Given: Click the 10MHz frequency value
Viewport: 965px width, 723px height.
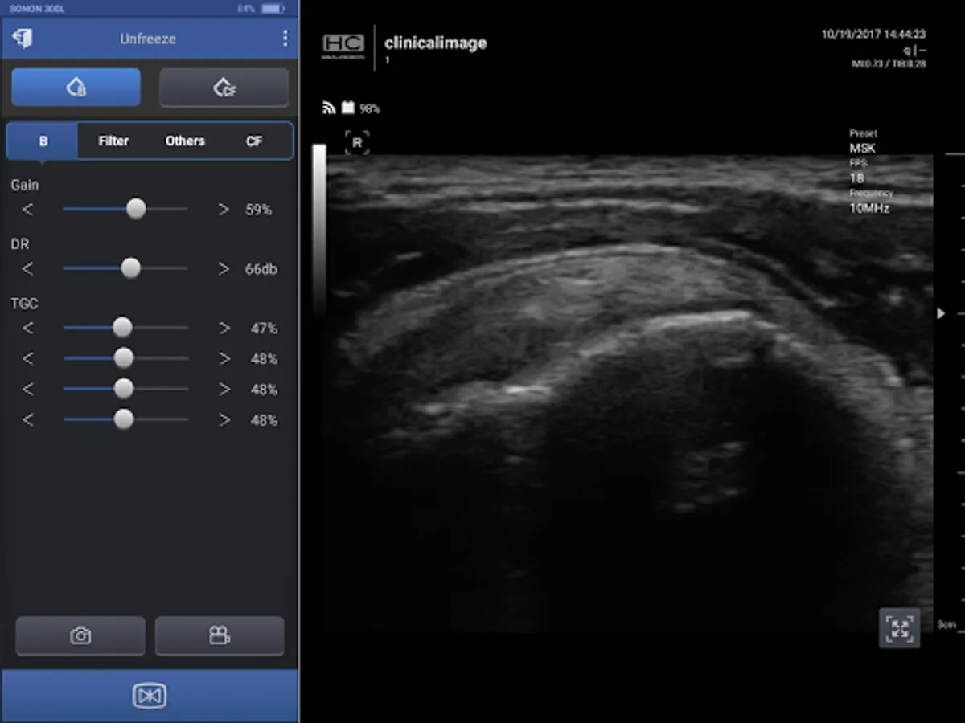Looking at the screenshot, I should pyautogui.click(x=869, y=208).
